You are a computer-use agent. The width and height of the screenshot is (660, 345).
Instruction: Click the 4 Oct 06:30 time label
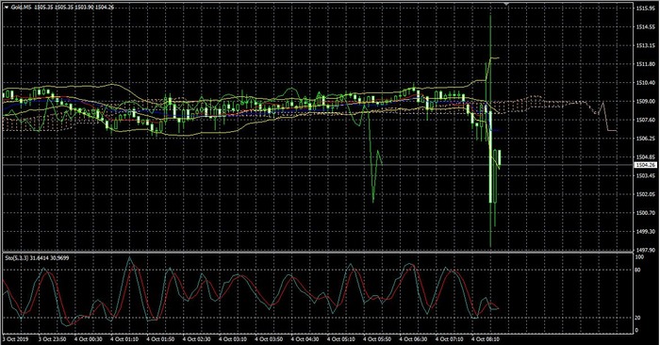[414, 339]
